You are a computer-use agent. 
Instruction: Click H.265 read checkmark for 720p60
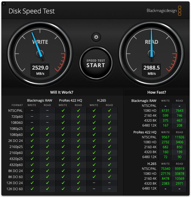pos(109,116)
